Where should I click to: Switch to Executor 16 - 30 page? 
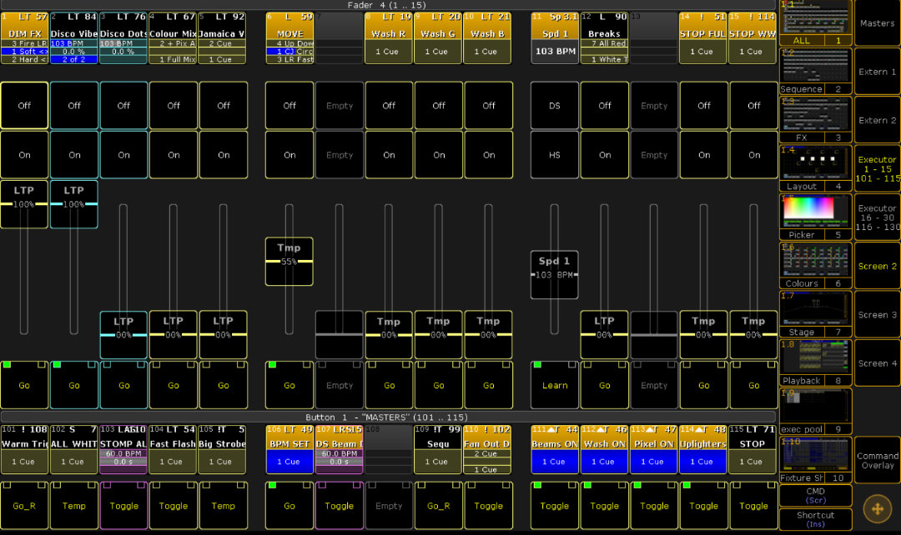coord(877,217)
